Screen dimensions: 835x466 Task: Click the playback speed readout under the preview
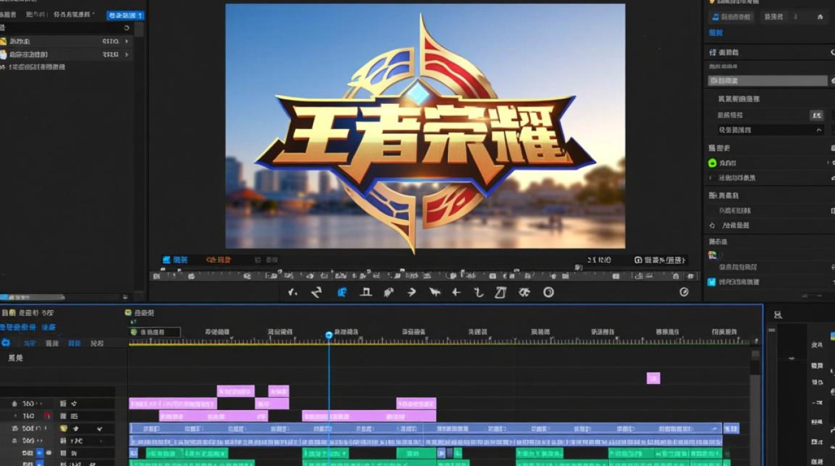pyautogui.click(x=599, y=260)
